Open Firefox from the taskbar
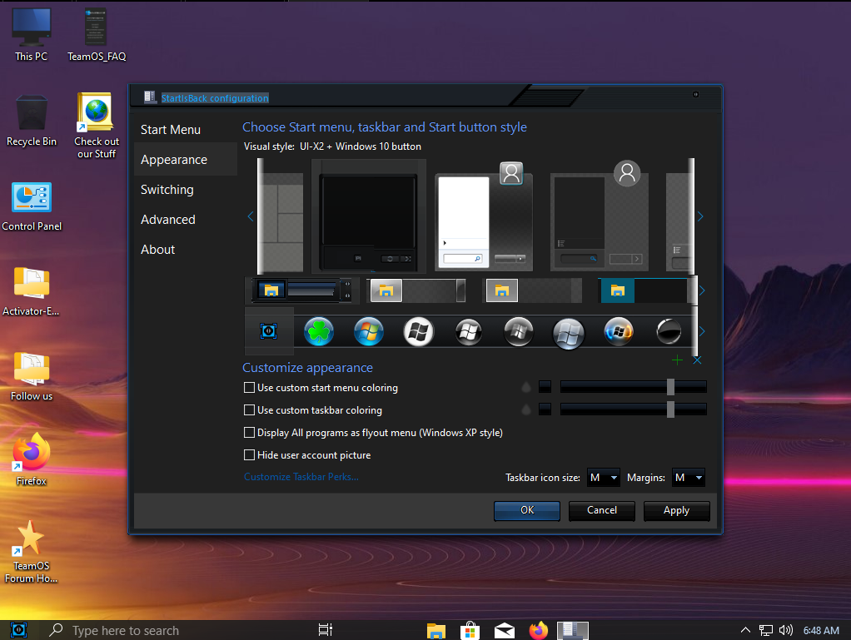This screenshot has width=851, height=640. coord(539,630)
